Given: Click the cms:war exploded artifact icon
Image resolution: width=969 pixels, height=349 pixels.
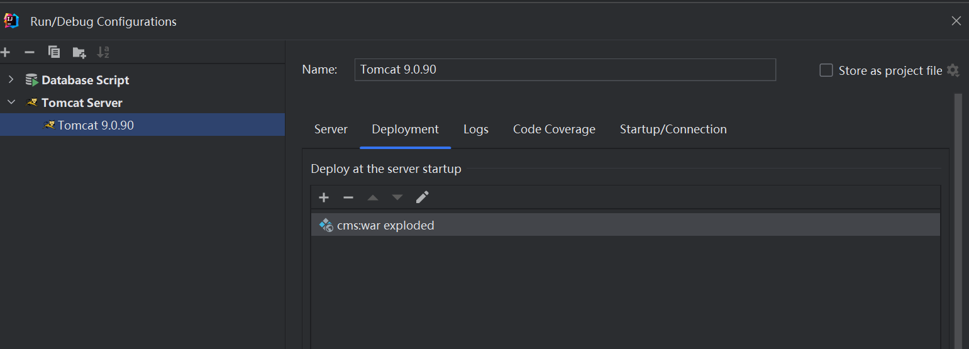Looking at the screenshot, I should point(326,225).
